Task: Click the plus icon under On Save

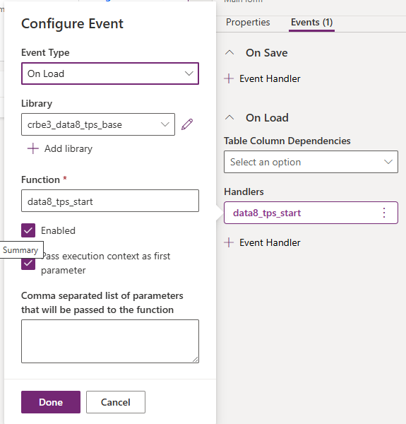Action: pyautogui.click(x=229, y=78)
